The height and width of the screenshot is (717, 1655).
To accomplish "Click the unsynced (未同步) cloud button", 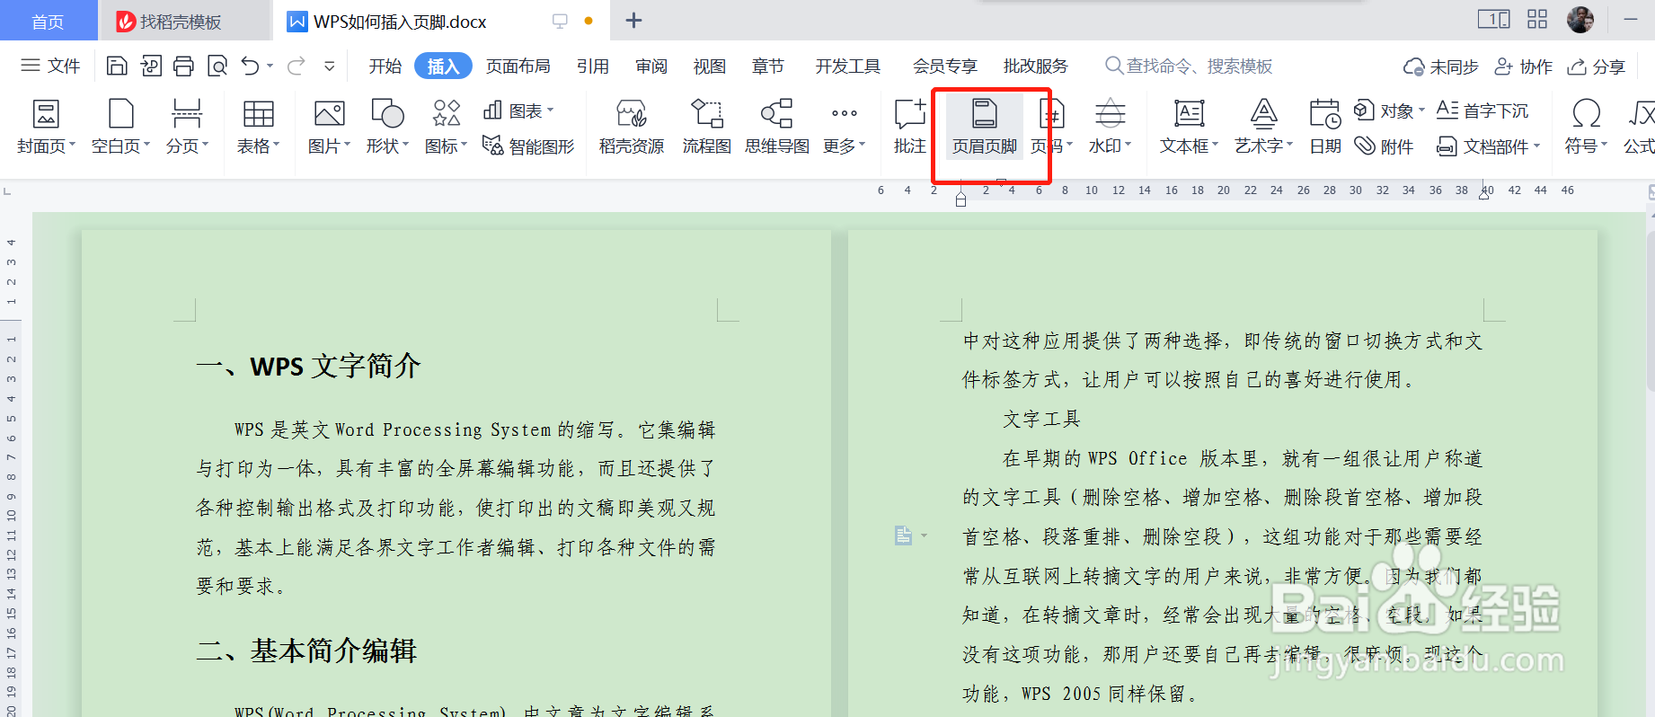I will [1440, 66].
